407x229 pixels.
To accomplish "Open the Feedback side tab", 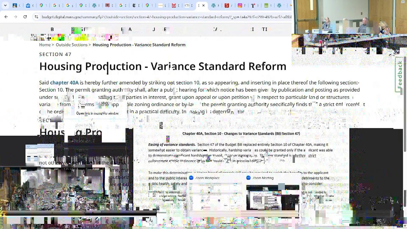I will pyautogui.click(x=400, y=75).
